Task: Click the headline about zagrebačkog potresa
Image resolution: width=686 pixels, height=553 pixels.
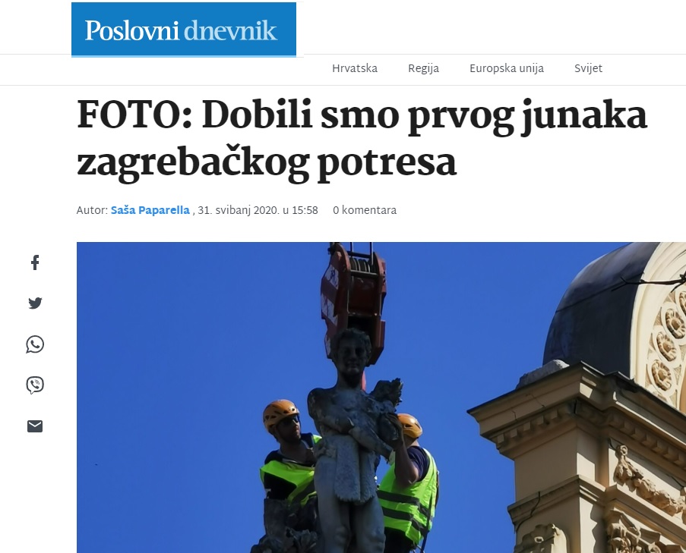Action: coord(362,139)
